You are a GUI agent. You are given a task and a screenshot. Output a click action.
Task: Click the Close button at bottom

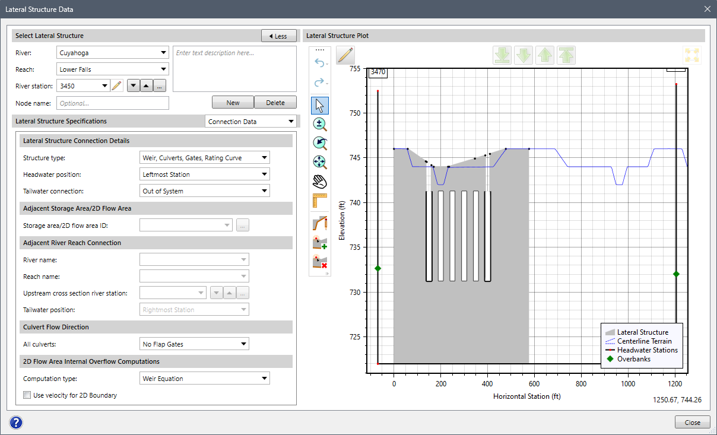click(x=693, y=423)
